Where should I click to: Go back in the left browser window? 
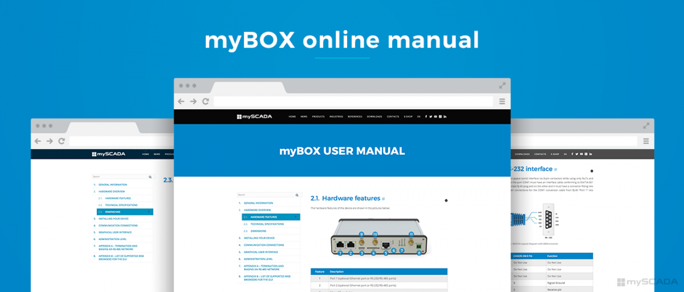click(x=38, y=141)
